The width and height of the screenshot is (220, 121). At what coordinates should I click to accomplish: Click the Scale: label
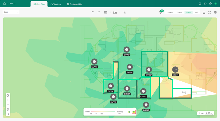point(201,113)
